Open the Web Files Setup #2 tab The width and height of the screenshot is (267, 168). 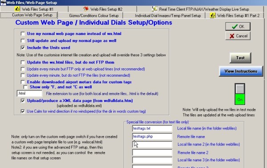[x=103, y=9]
